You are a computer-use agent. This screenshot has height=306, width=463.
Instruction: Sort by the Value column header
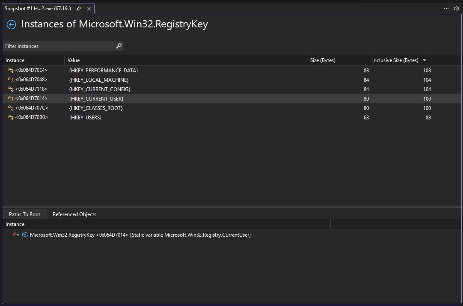pyautogui.click(x=74, y=60)
